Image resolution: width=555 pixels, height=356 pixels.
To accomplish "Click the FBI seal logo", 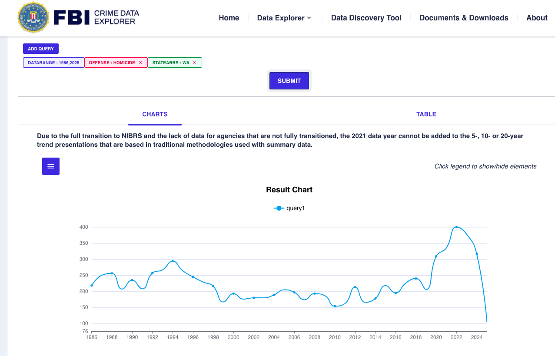I will tap(33, 17).
